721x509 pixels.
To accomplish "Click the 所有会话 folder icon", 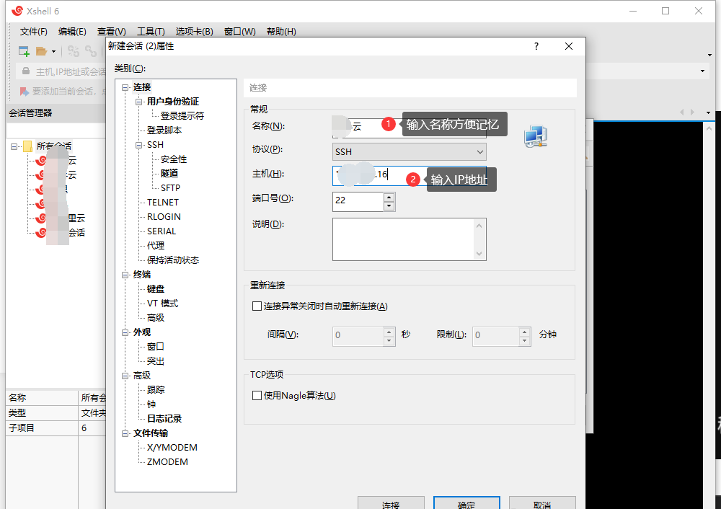I will pyautogui.click(x=27, y=146).
